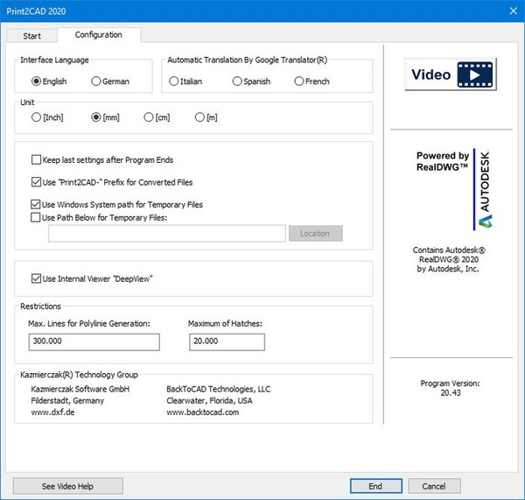Set unit to cm
This screenshot has height=500, width=525.
pyautogui.click(x=149, y=117)
